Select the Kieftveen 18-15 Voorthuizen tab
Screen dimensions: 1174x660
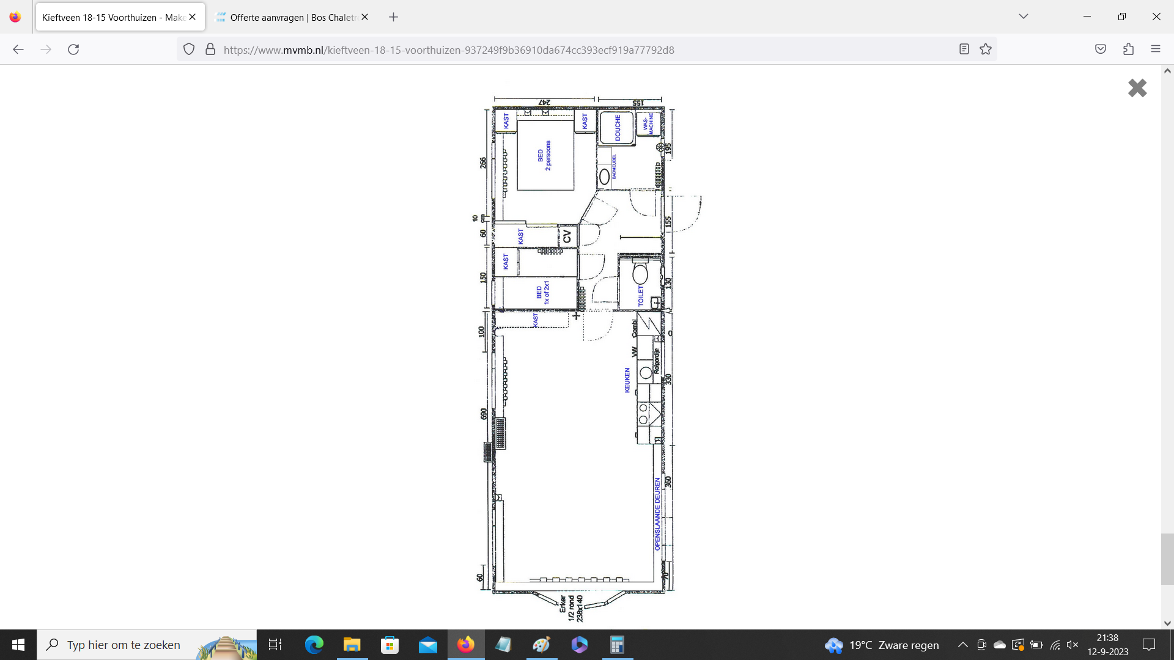(x=113, y=17)
